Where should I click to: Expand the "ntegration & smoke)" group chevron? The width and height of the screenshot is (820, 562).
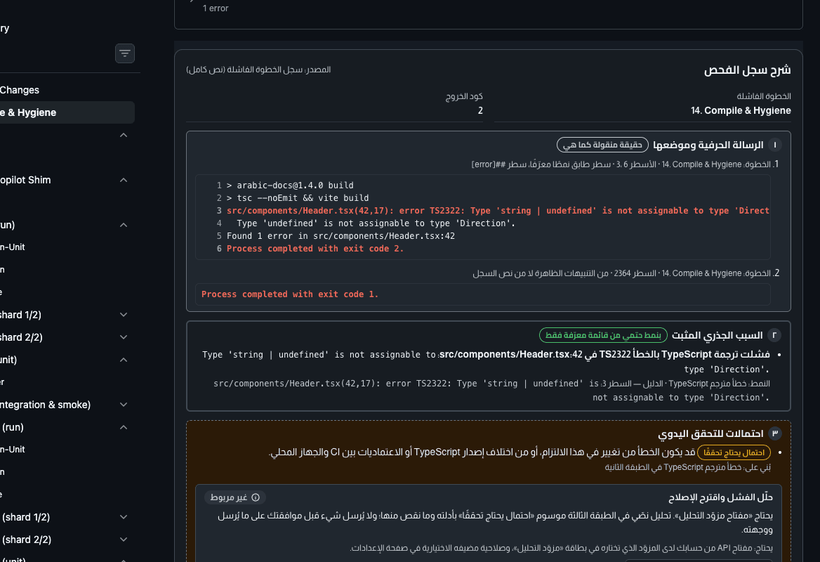(x=124, y=405)
